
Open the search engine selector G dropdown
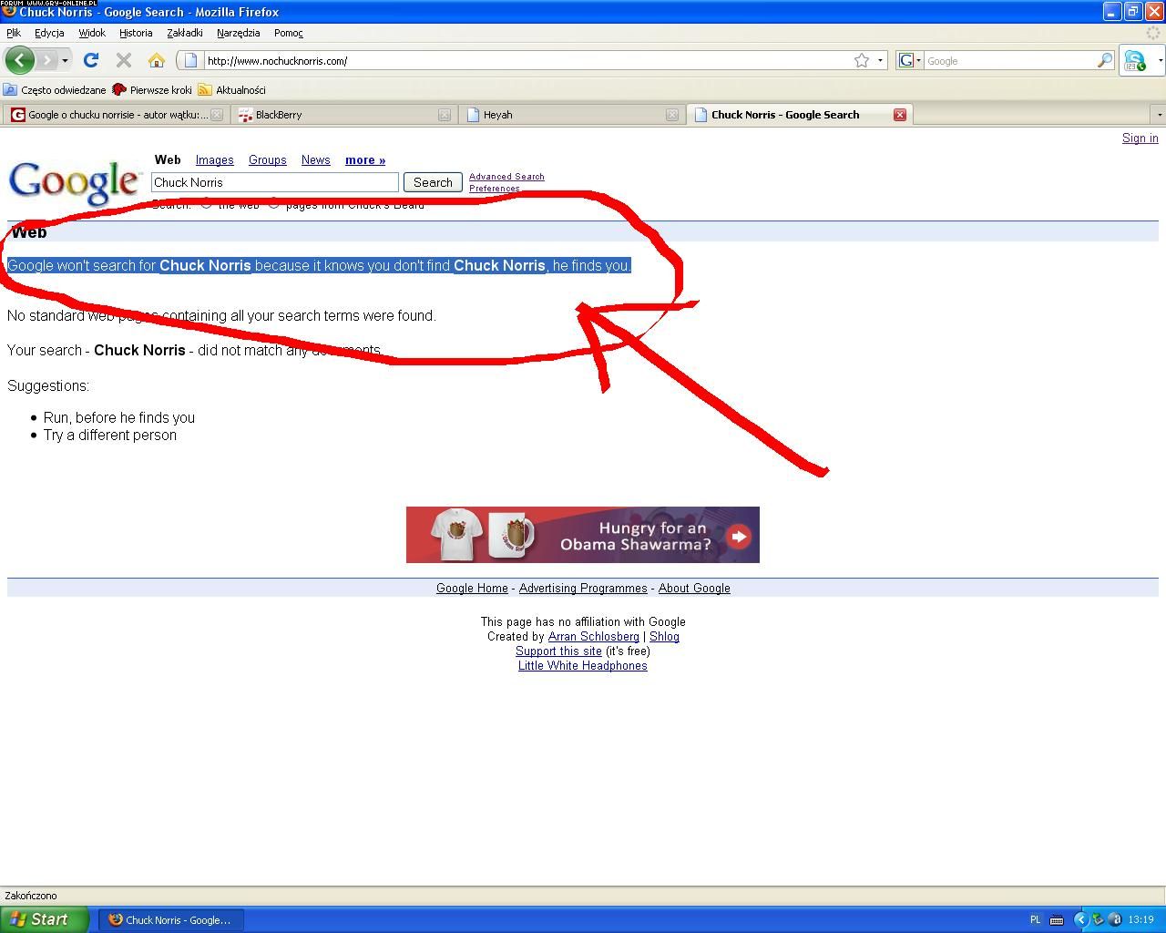[x=910, y=61]
